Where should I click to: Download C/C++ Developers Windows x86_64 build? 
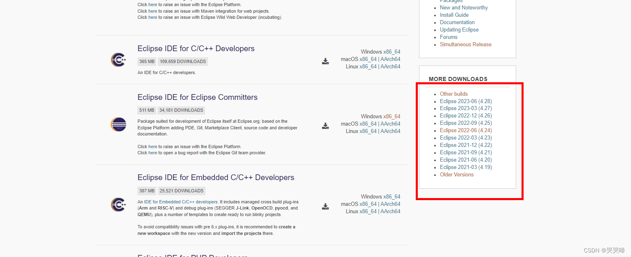pos(392,52)
